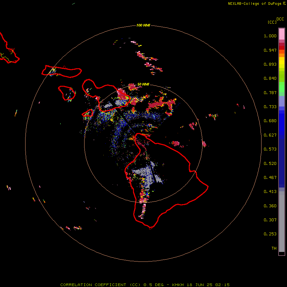Select the 0.947 color scale value
The image size is (287, 287).
pos(270,50)
